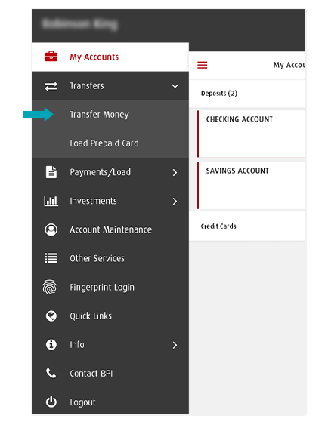Select the Transfers menu label

(x=87, y=86)
